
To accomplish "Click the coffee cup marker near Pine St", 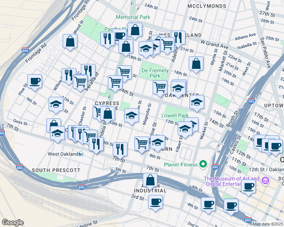I will (35, 81).
